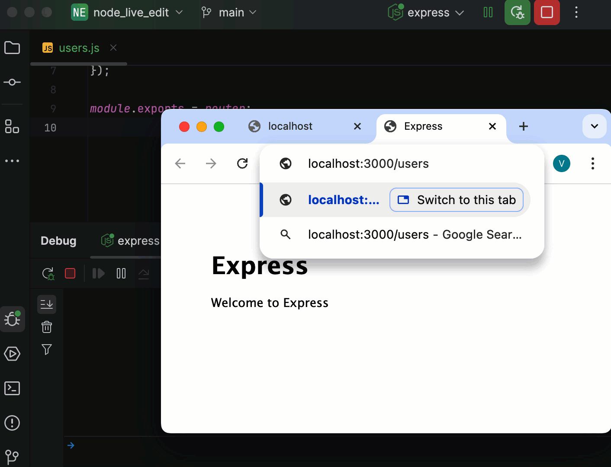Screen dimensions: 611x467
Task: Open the Terminal tool window
Action: click(x=12, y=388)
